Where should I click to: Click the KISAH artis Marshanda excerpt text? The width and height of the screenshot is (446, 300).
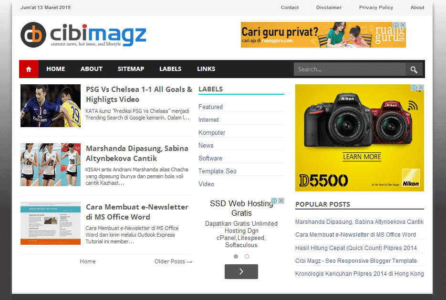tap(137, 176)
